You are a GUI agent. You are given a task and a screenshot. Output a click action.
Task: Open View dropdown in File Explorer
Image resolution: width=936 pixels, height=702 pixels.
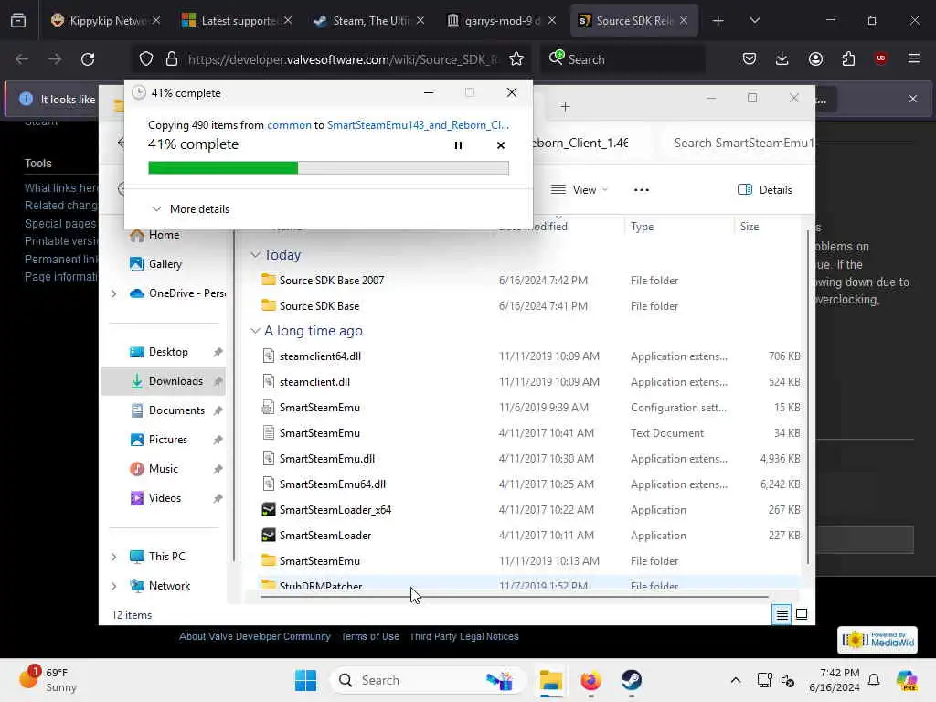[x=579, y=190]
